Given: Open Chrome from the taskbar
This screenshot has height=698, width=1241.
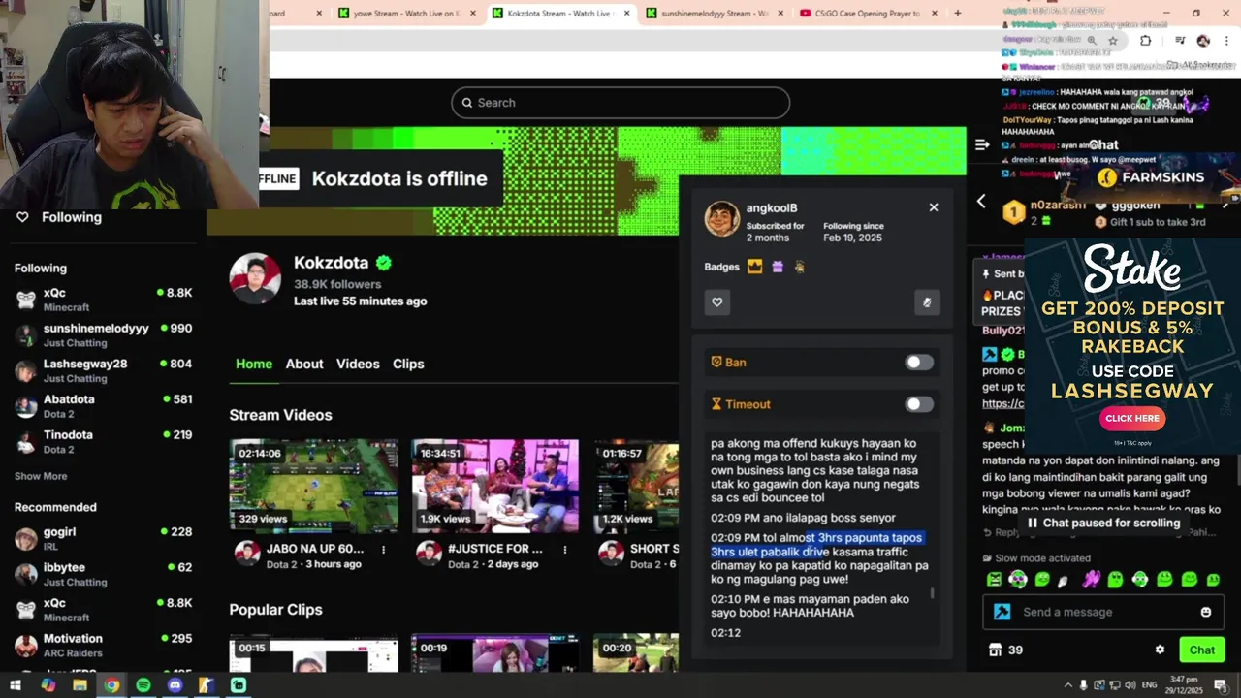Looking at the screenshot, I should 111,685.
